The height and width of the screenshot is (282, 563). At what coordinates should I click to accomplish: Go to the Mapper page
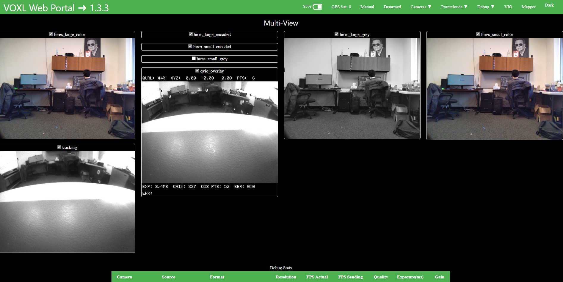[x=528, y=7]
